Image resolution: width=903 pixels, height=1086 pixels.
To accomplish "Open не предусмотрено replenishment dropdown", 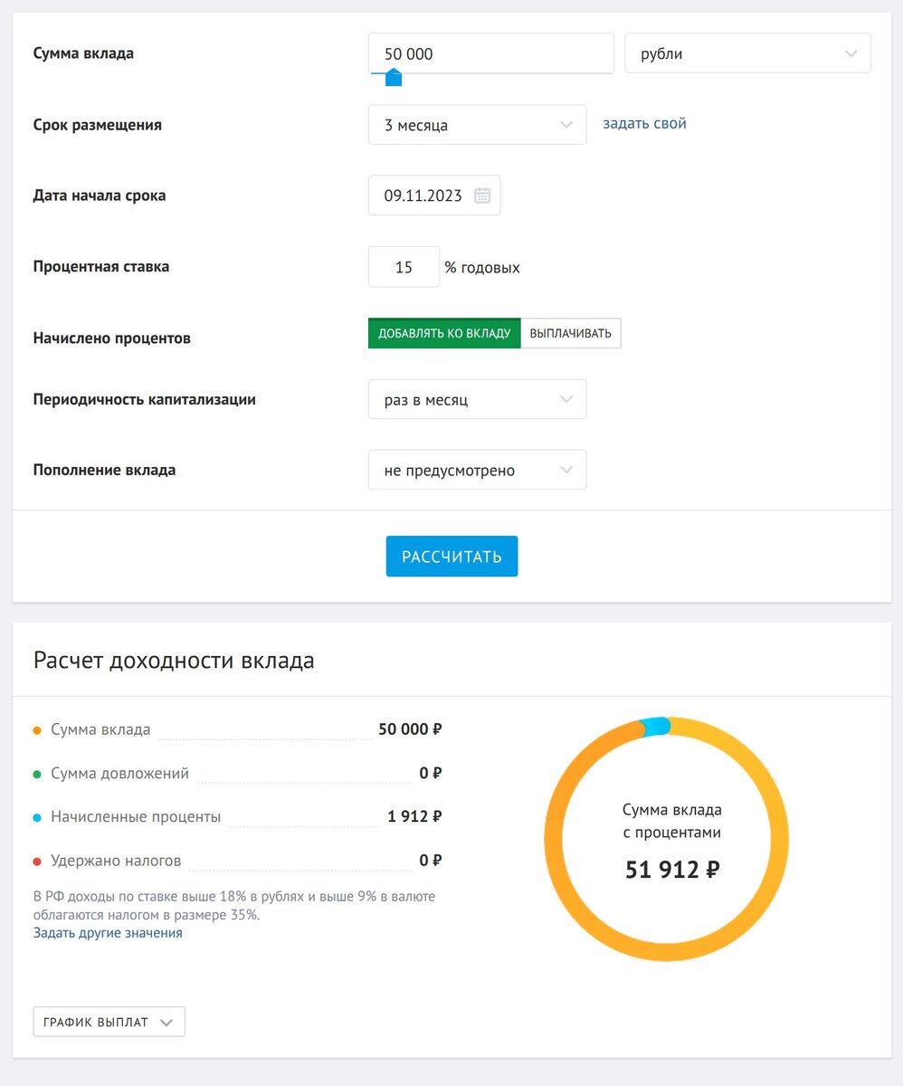I will [x=478, y=470].
